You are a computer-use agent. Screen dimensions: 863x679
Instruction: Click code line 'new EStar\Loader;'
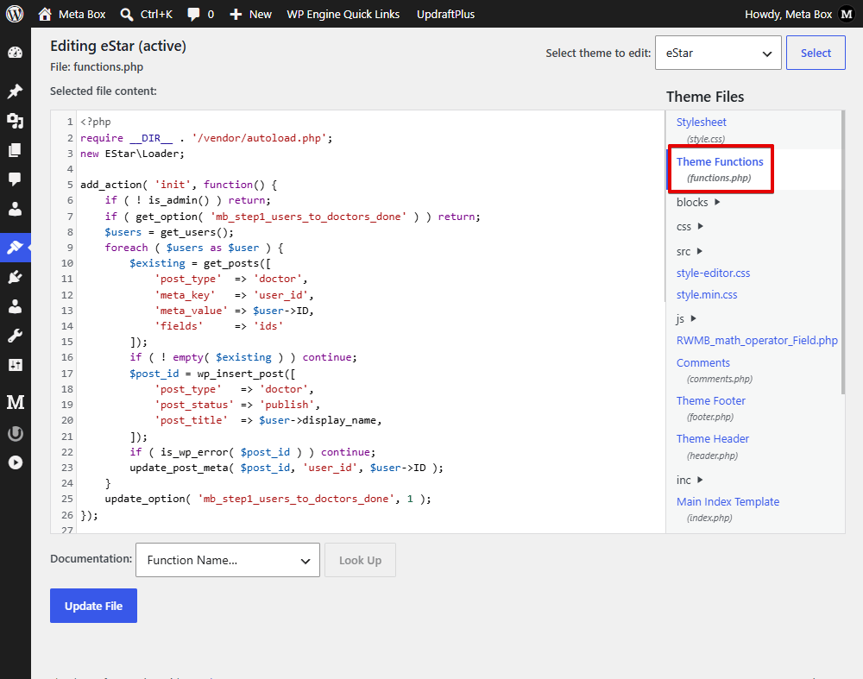pos(133,154)
